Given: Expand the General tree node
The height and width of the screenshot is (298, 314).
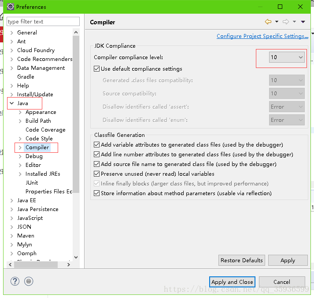Looking at the screenshot, I should 11,33.
